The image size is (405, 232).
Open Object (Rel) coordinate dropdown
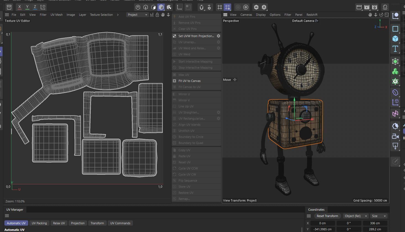356,216
